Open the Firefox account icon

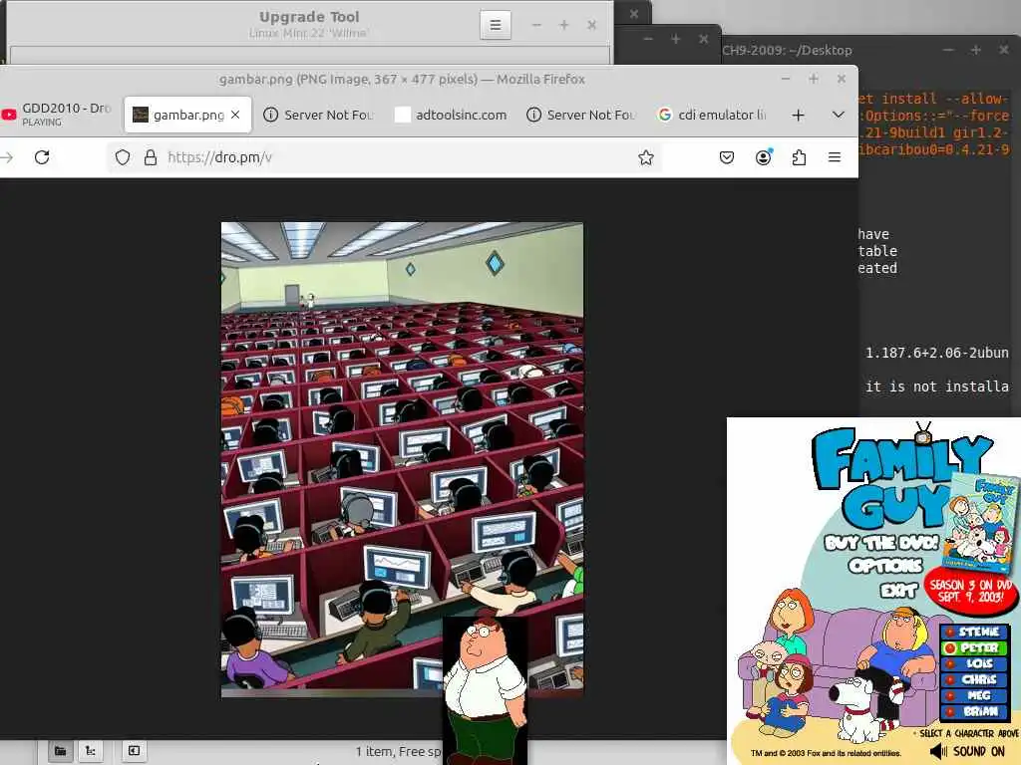point(763,157)
